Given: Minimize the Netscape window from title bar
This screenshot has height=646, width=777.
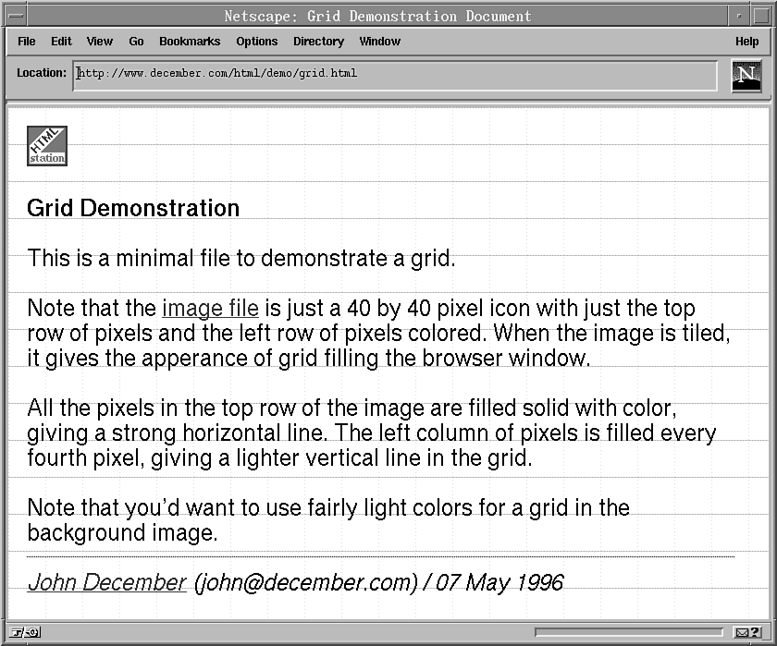Looking at the screenshot, I should pyautogui.click(x=739, y=16).
